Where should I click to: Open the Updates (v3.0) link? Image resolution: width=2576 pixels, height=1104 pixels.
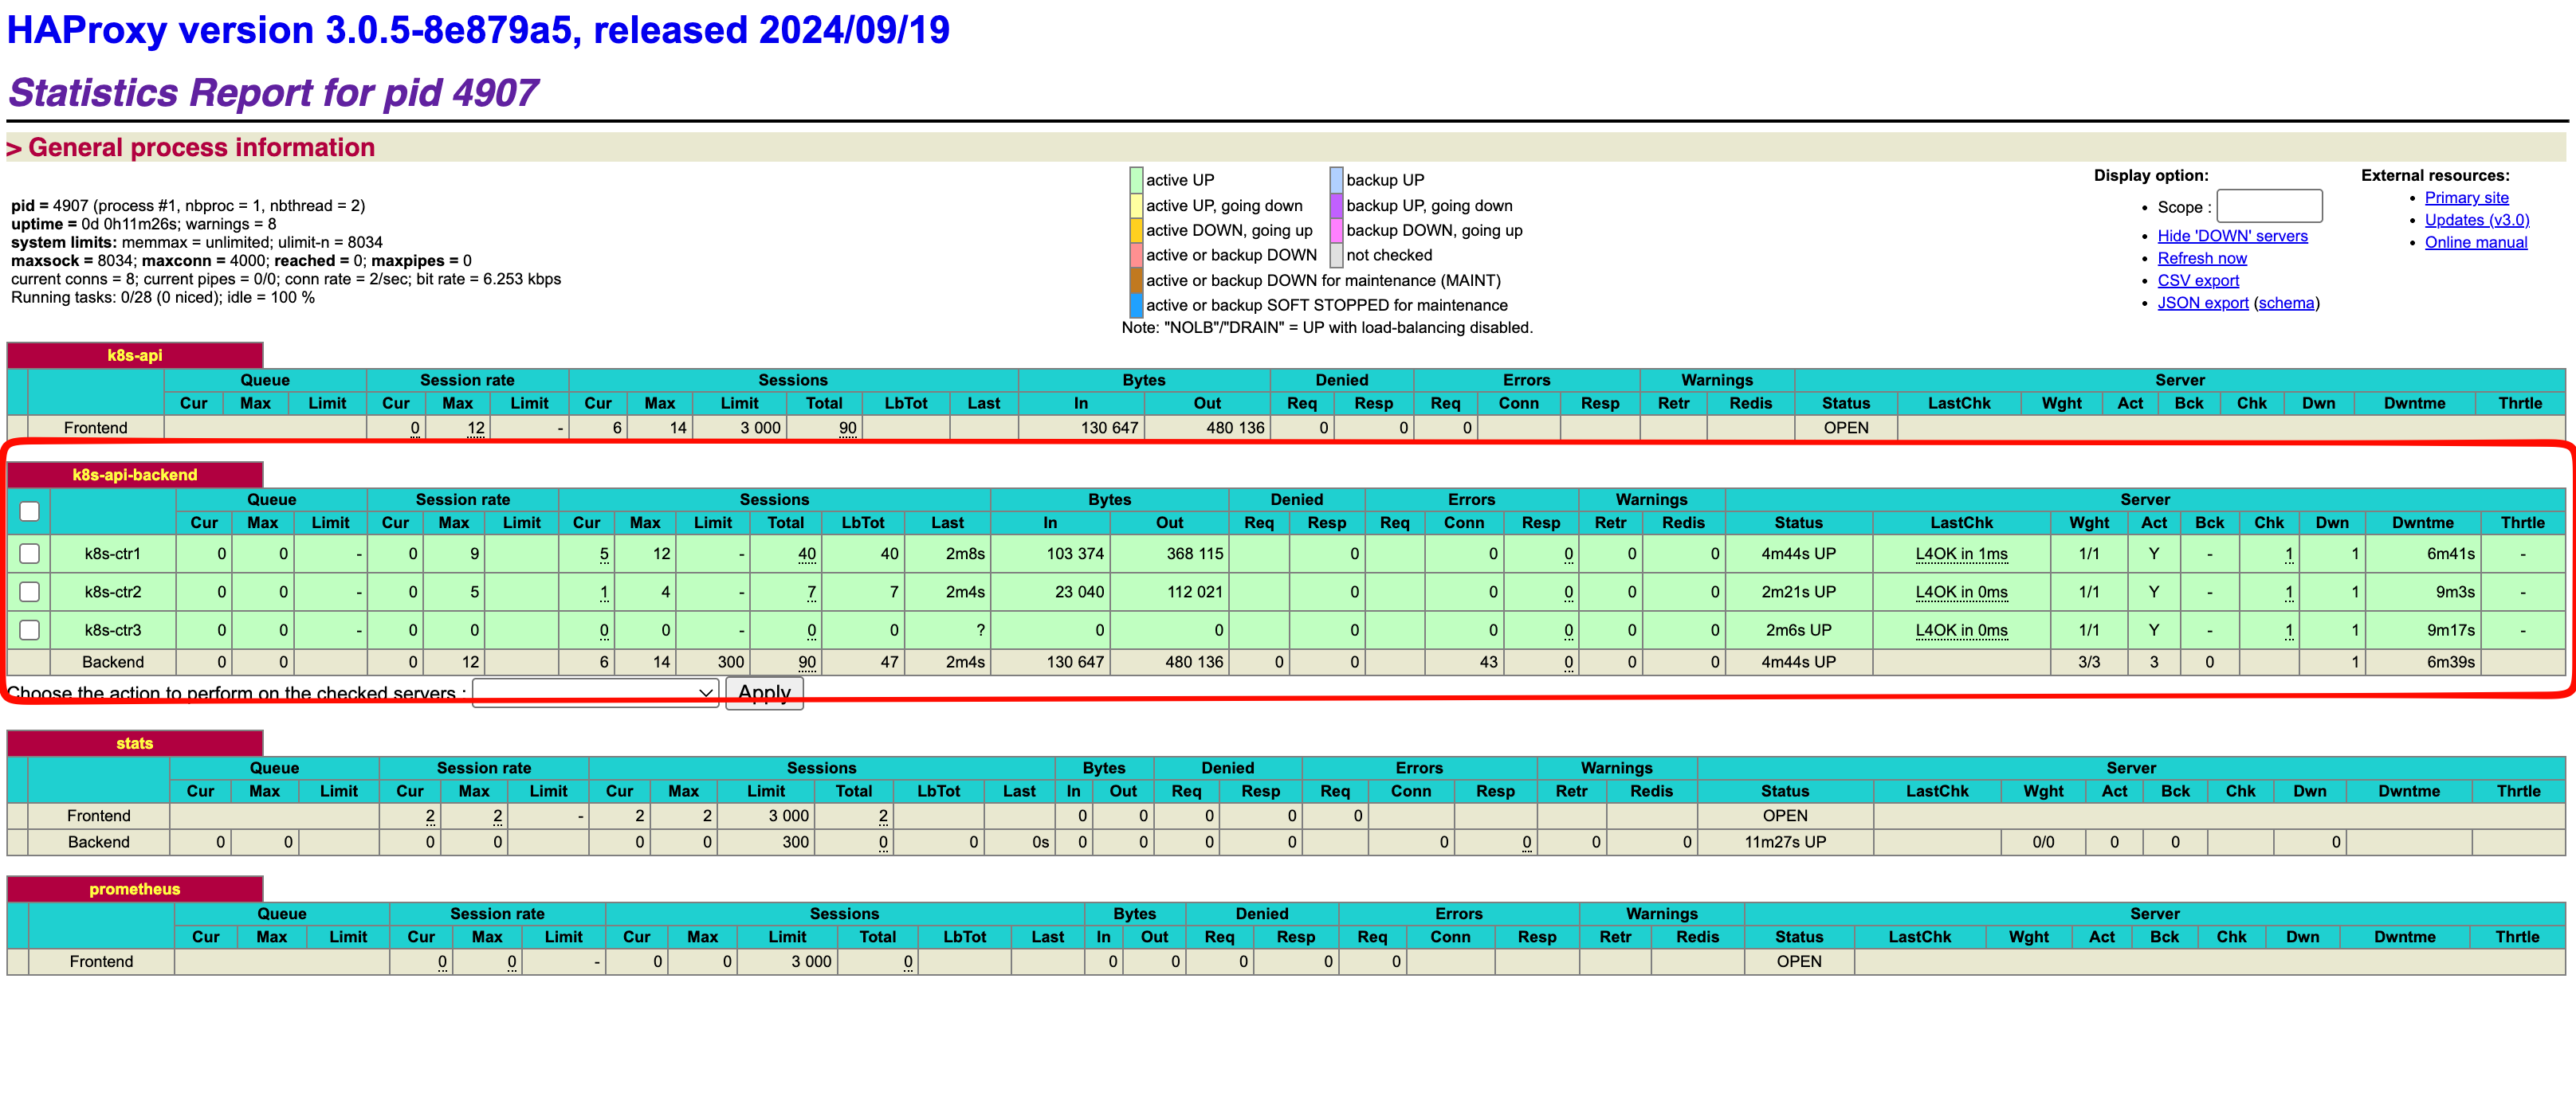pyautogui.click(x=2476, y=220)
